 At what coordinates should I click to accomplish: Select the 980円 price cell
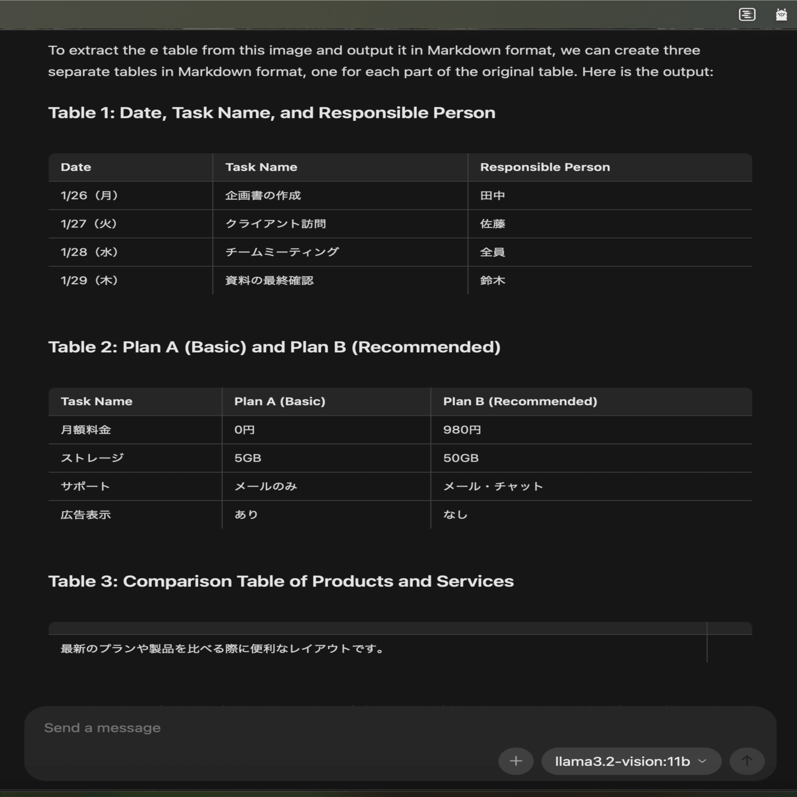[461, 429]
